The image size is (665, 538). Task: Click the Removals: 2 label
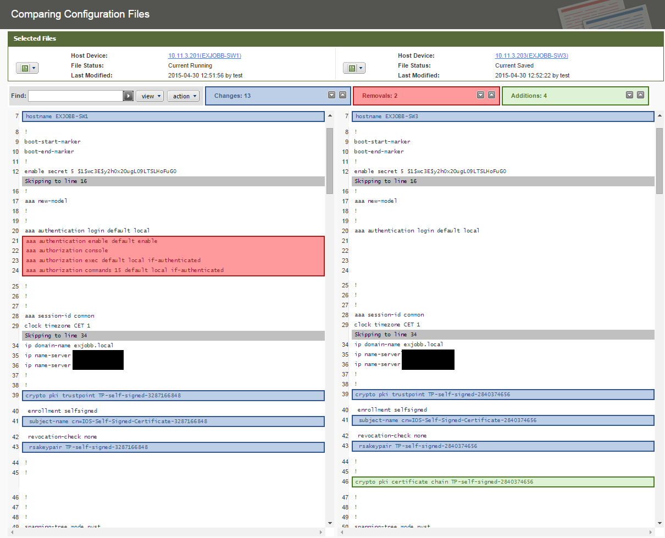(380, 96)
